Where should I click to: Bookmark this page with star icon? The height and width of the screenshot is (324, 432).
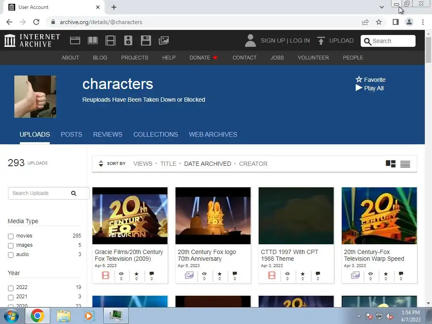(379, 22)
